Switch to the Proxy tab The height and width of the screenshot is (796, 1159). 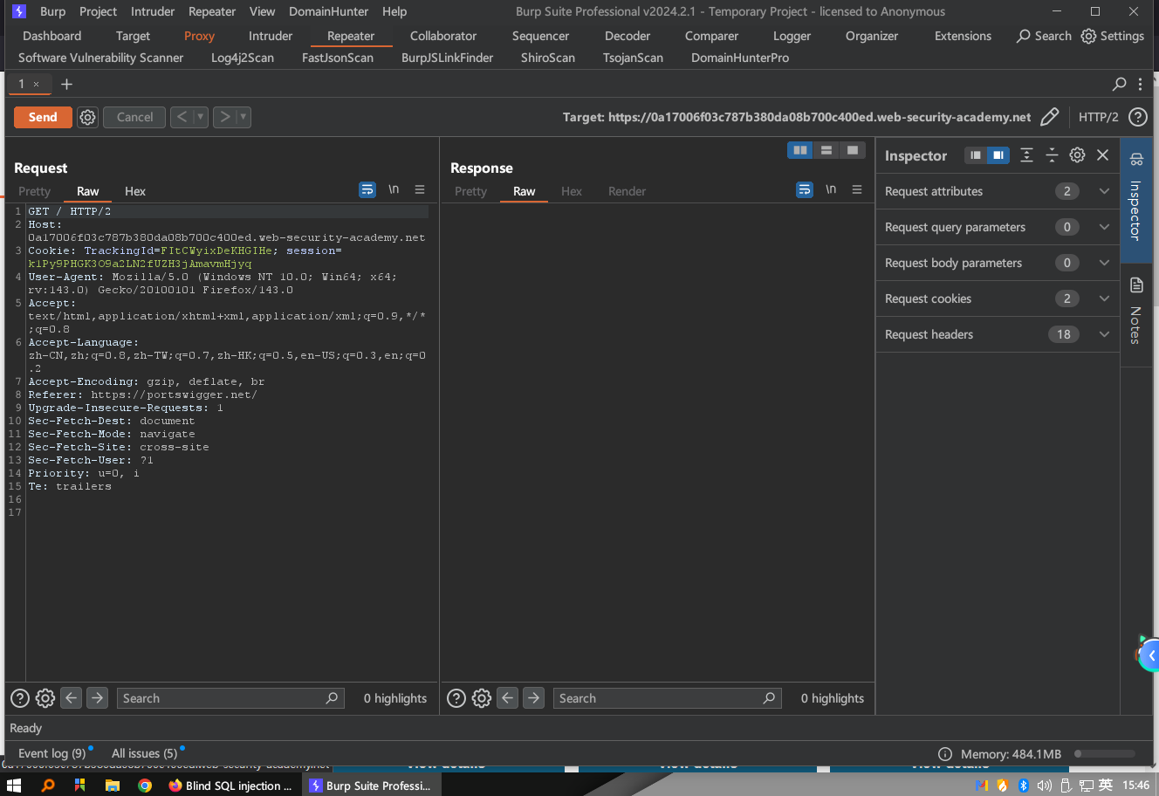[x=199, y=36]
